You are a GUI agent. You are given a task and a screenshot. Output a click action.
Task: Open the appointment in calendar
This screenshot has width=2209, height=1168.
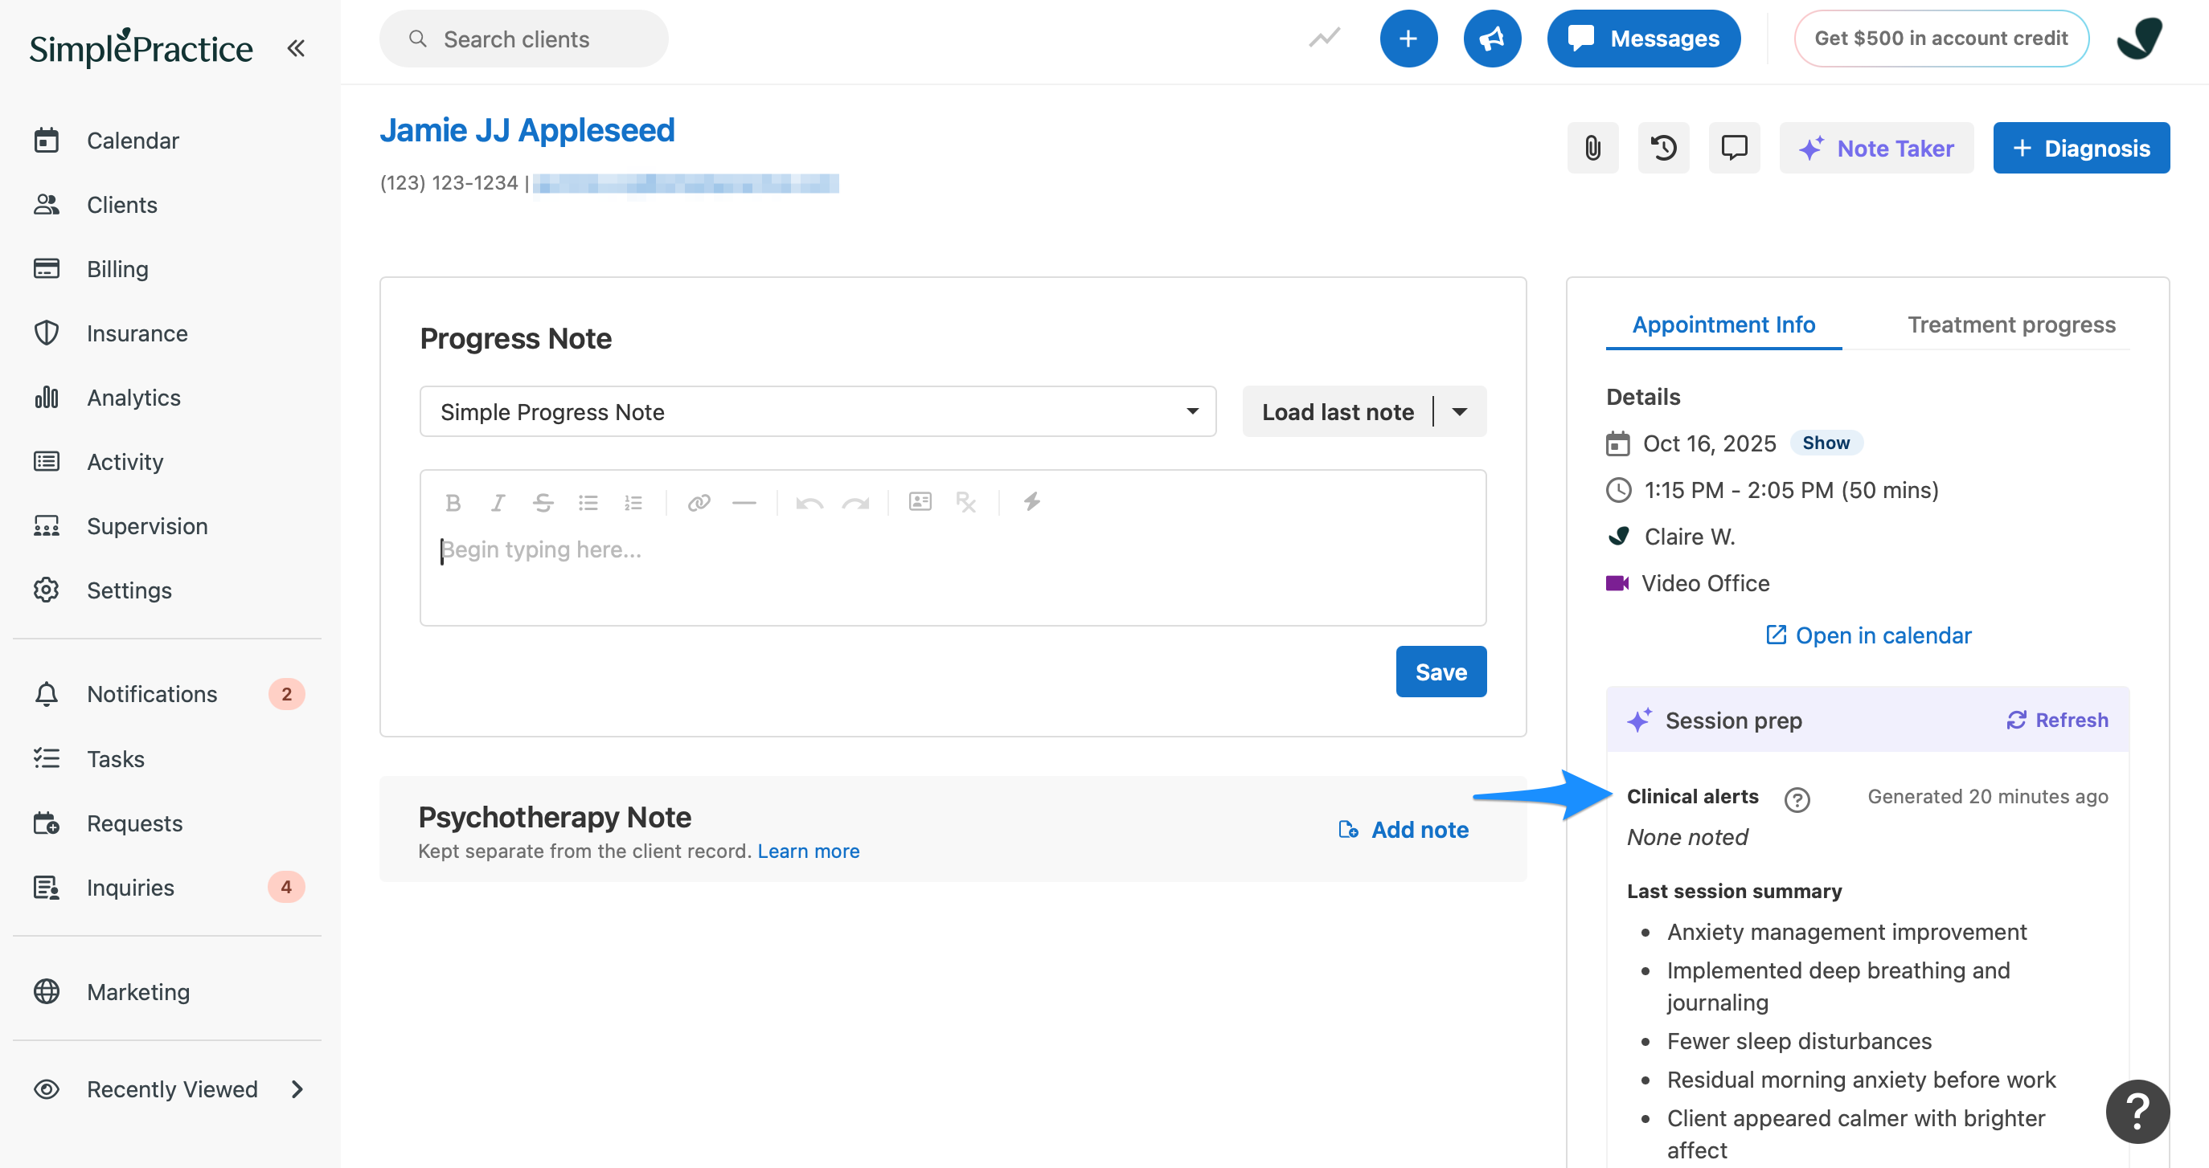click(x=1867, y=635)
